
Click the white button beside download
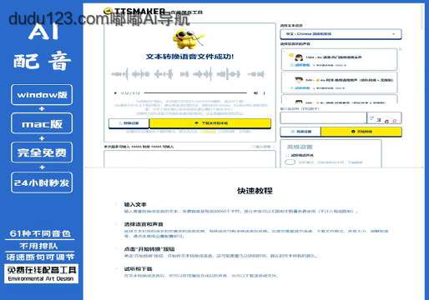129,123
